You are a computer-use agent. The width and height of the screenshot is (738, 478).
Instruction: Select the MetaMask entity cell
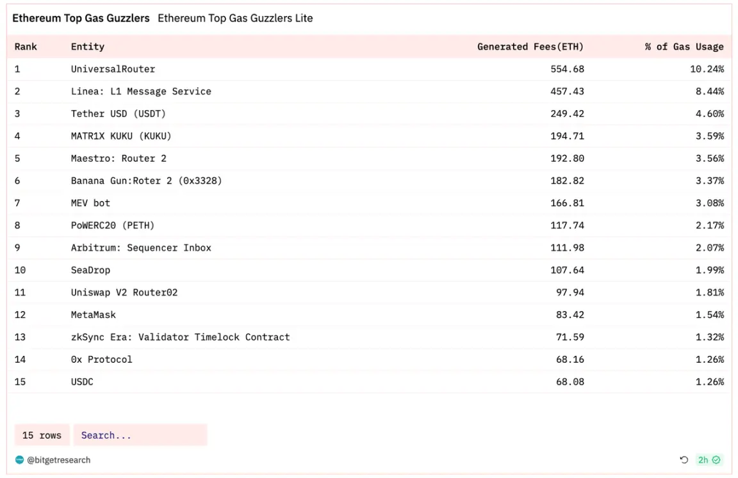(x=94, y=315)
